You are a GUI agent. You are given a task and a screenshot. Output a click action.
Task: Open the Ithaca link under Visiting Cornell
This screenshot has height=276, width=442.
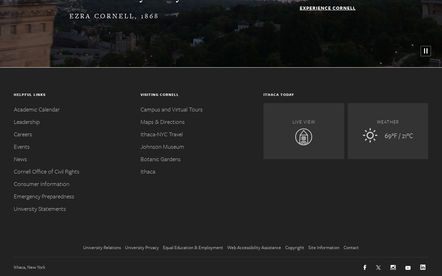(x=148, y=171)
